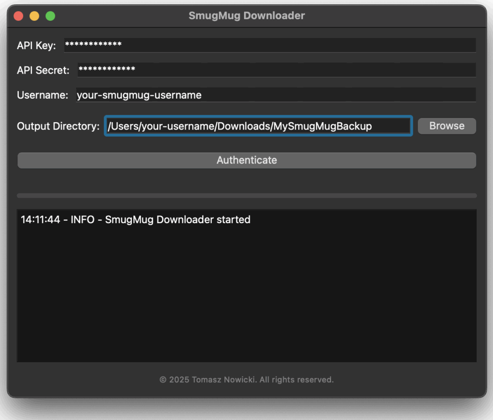
Task: Click the 'API Secret:' label
Action: pyautogui.click(x=43, y=70)
